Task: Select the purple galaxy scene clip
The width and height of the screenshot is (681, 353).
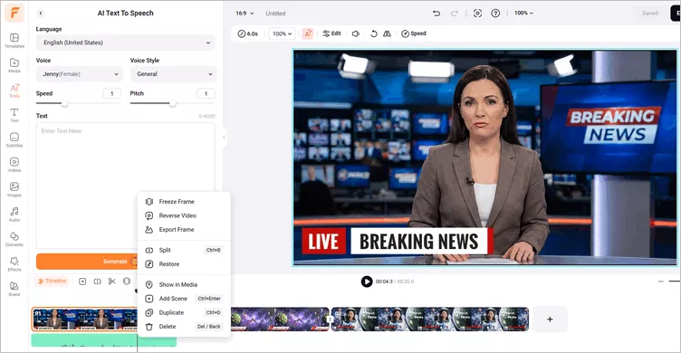Action: [279, 320]
